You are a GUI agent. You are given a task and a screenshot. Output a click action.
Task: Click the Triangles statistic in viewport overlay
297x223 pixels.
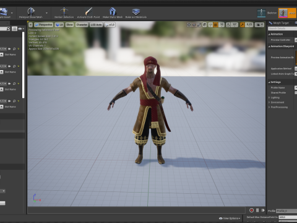[x=38, y=39]
